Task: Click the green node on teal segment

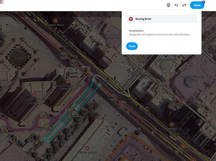Action: point(77,116)
